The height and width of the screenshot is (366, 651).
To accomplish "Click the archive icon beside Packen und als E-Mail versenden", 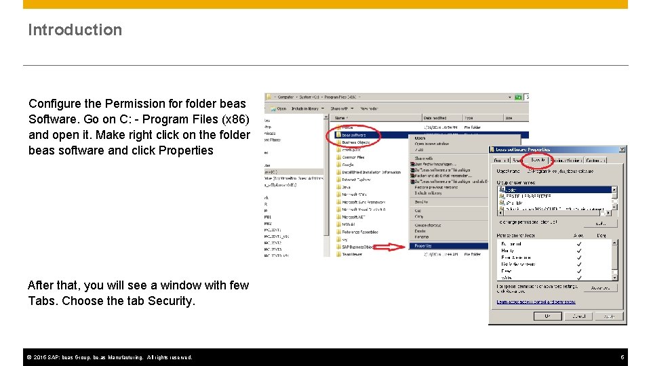I will [x=412, y=176].
